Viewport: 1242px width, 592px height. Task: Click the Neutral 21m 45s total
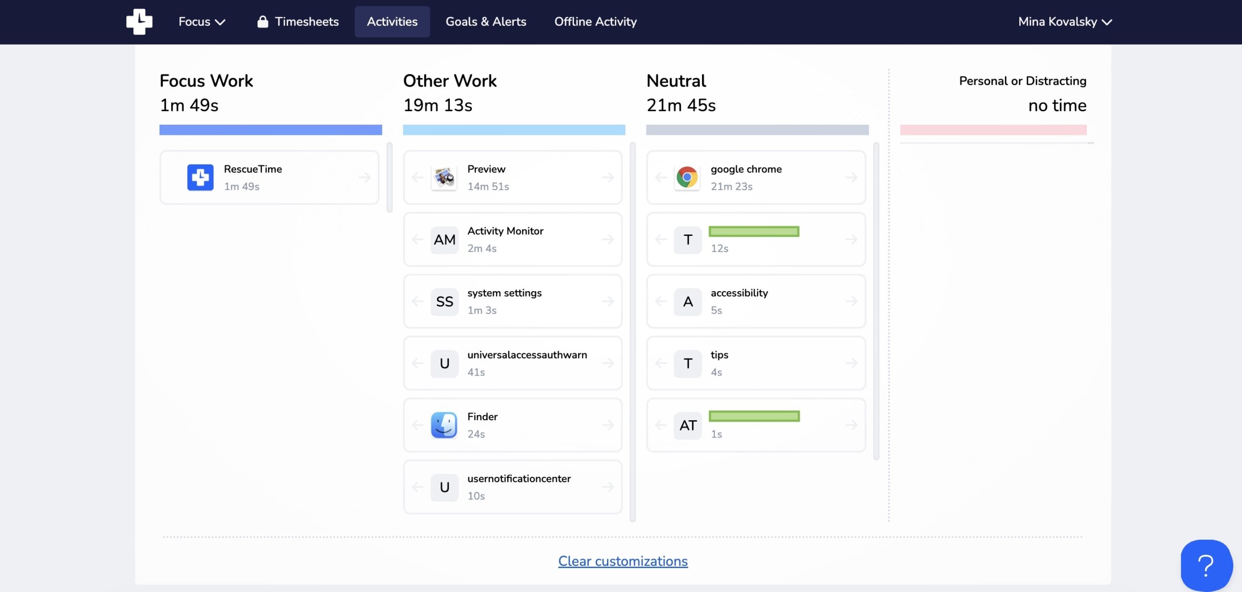[x=681, y=105]
